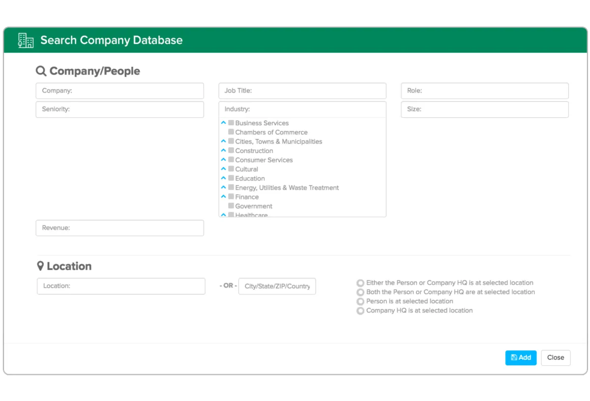Viewport: 590px width, 401px height.
Task: Click the magnifier icon beside Company/People
Action: pyautogui.click(x=41, y=71)
